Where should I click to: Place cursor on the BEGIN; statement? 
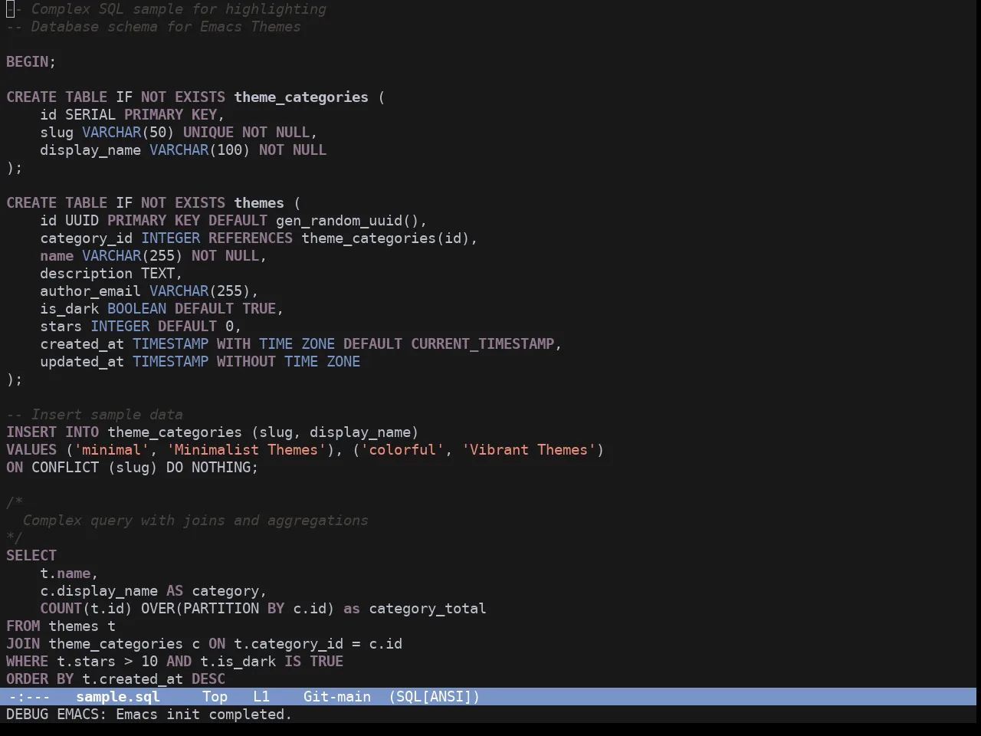tap(31, 62)
